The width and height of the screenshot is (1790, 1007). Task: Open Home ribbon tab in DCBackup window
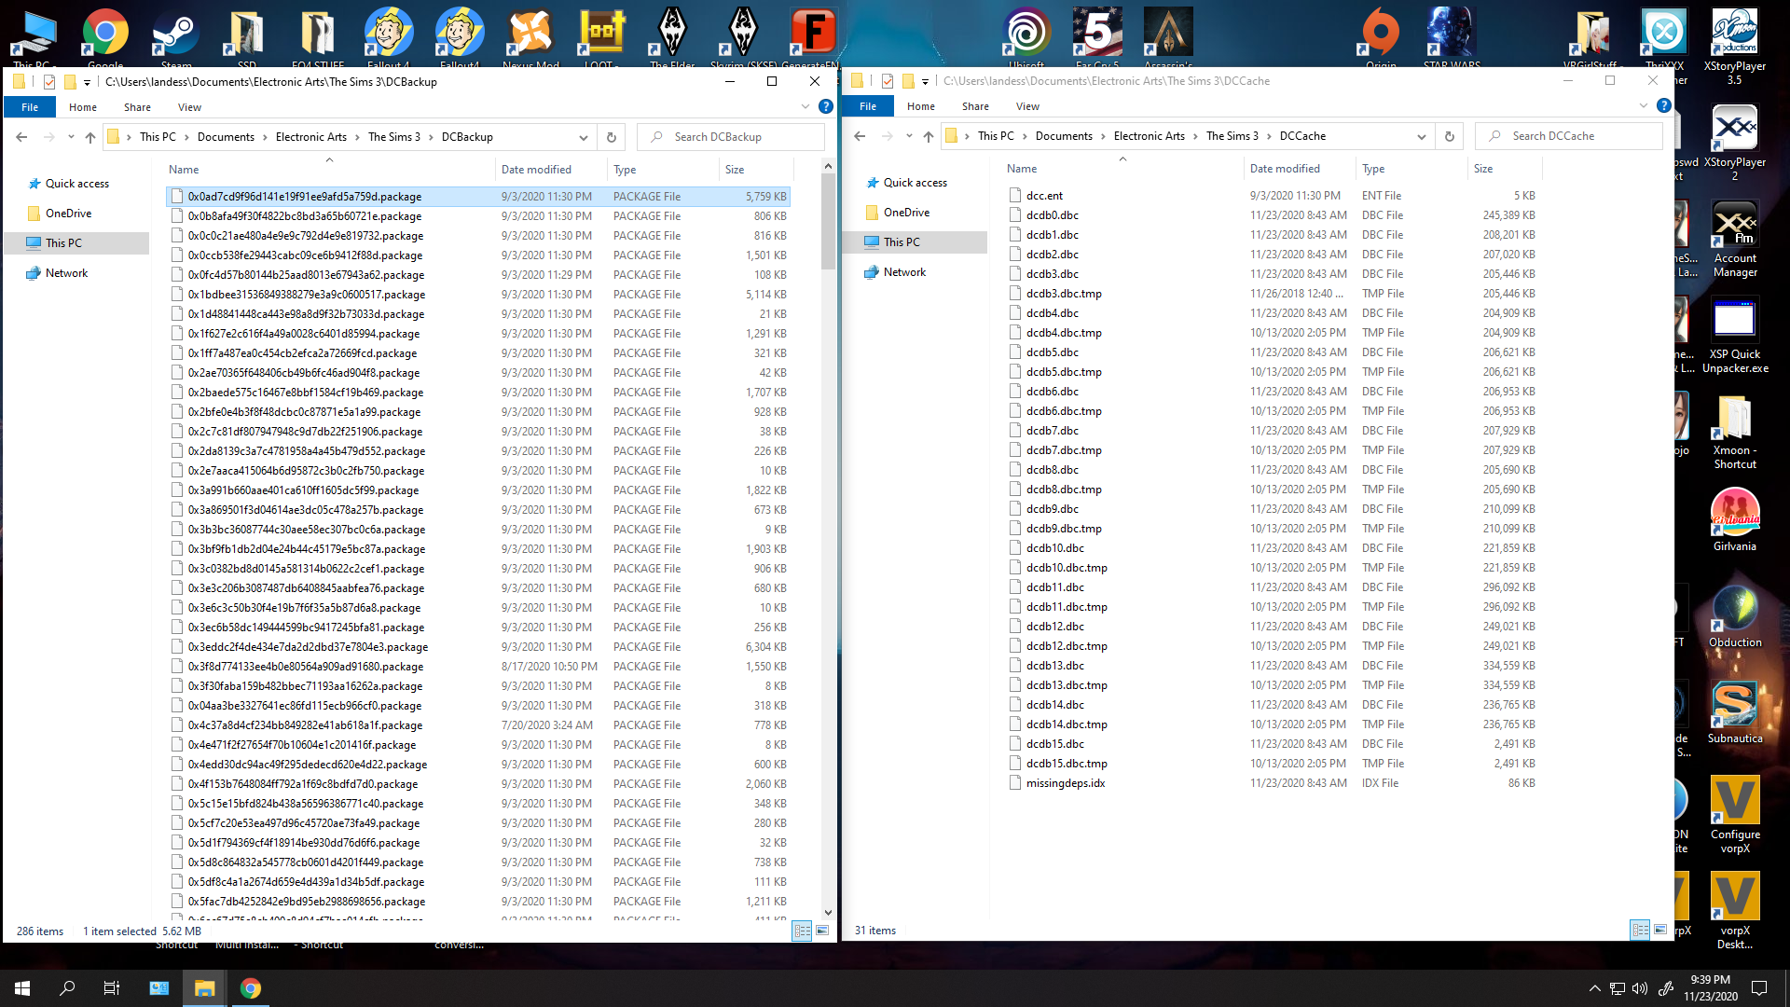click(83, 107)
